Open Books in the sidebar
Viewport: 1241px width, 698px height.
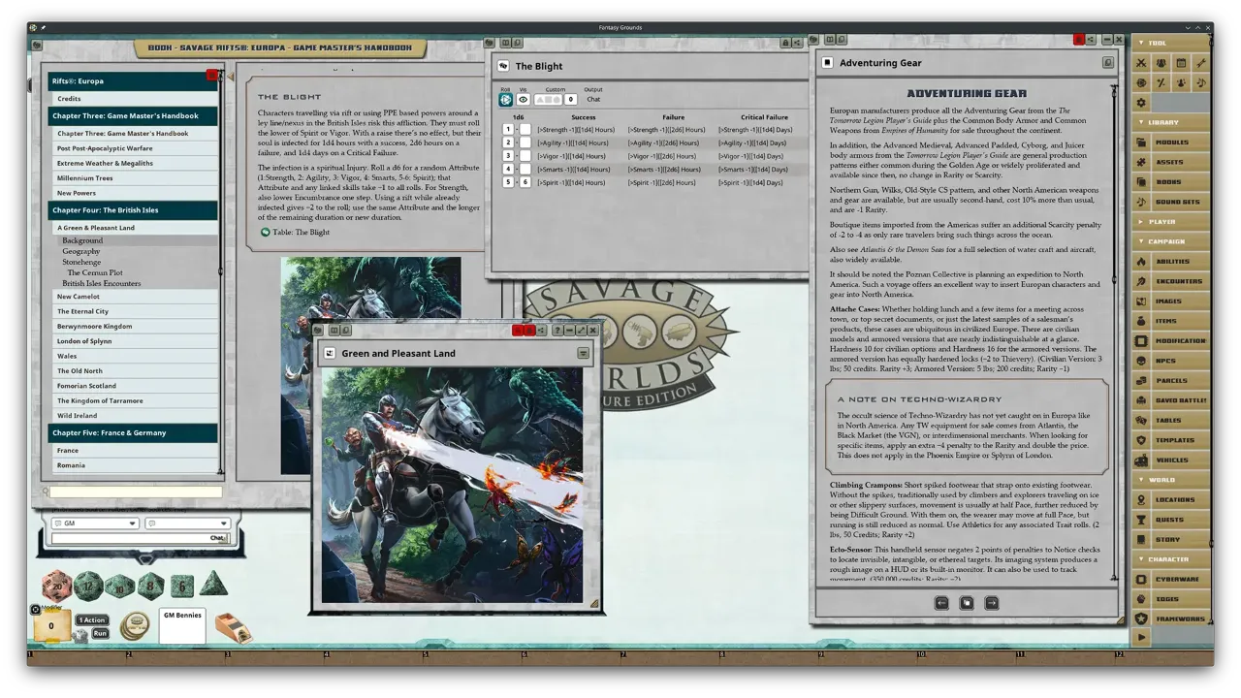coord(1170,182)
